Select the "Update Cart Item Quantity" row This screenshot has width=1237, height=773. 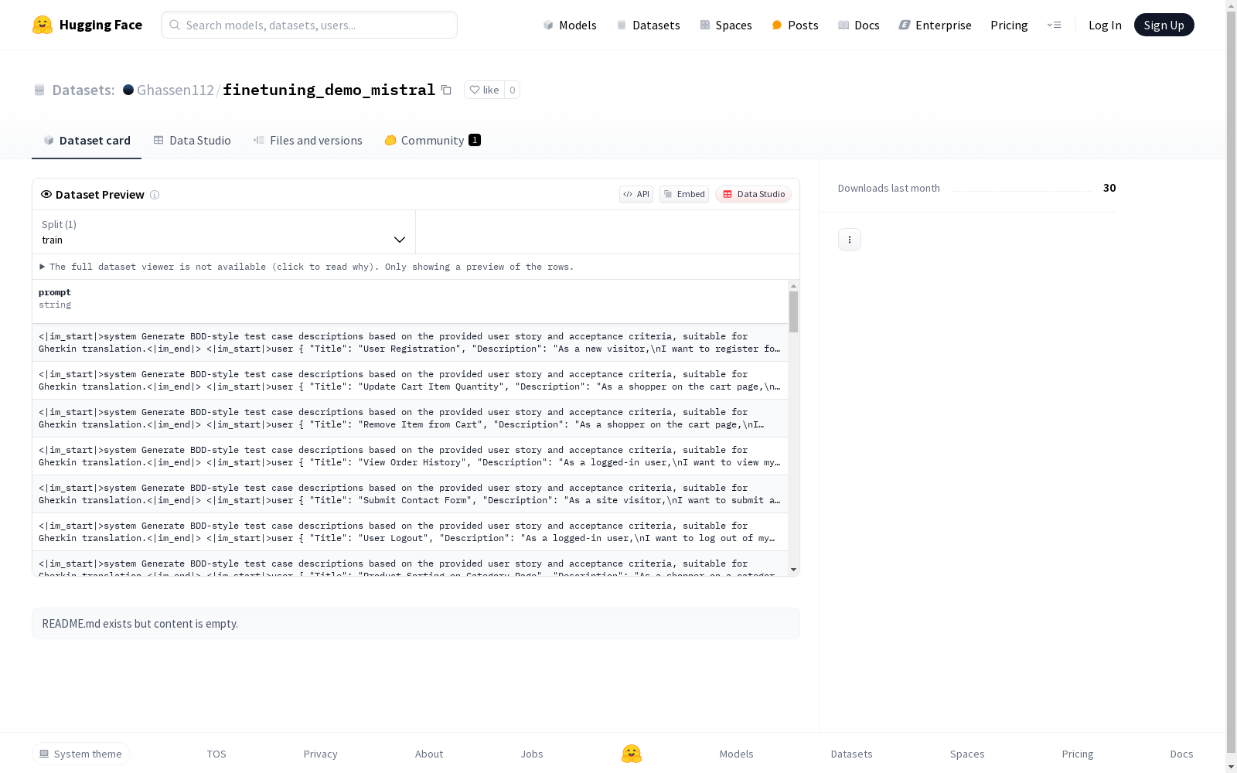coord(410,380)
